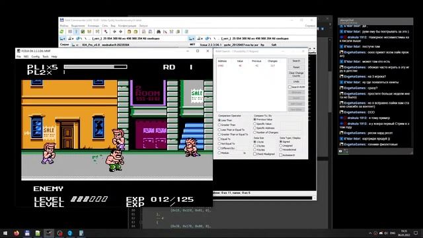Click the pack files icon in Total Commander
This screenshot has height=238, width=423.
tap(130, 32)
